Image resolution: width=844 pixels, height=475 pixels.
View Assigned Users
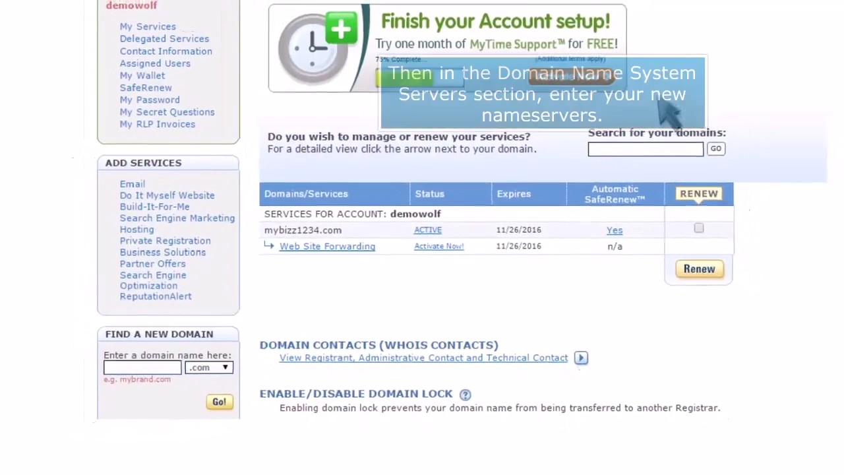pos(155,63)
